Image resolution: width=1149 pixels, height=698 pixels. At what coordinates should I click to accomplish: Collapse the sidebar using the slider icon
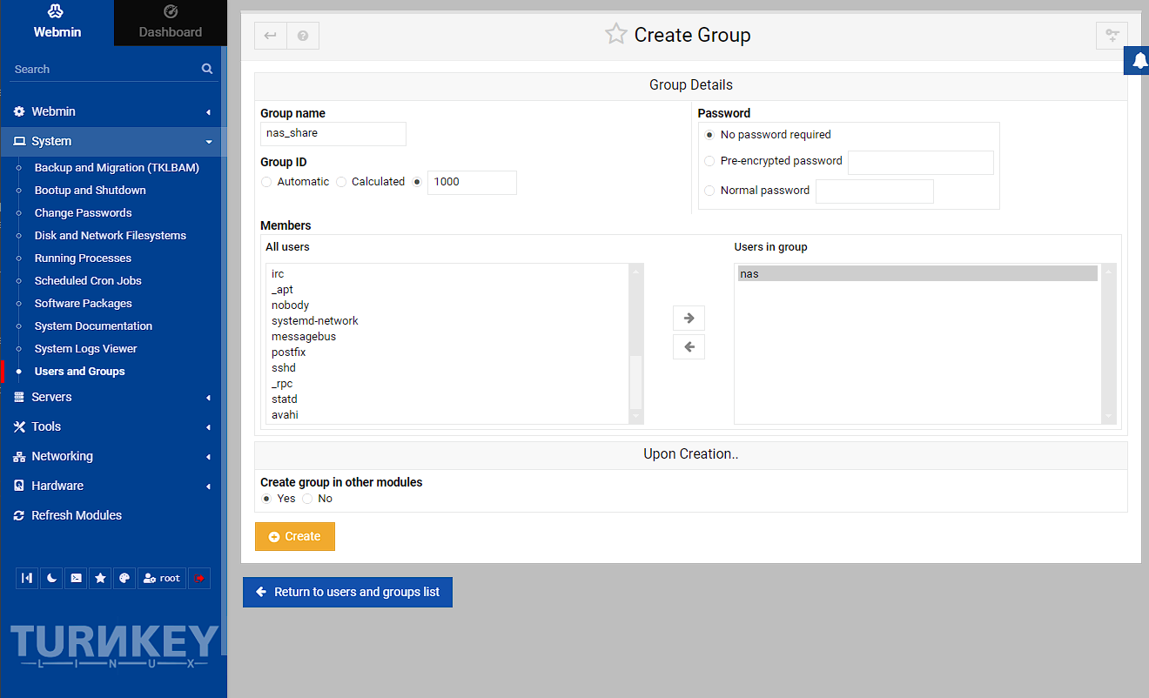[x=28, y=578]
